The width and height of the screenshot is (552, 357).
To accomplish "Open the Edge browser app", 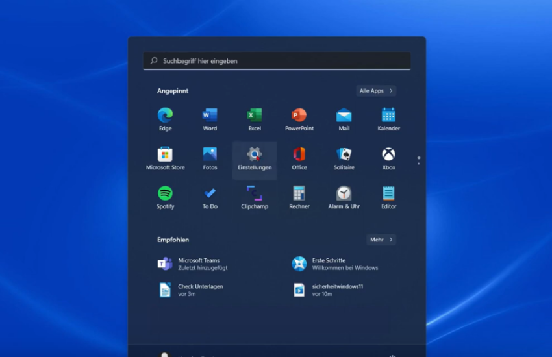I will [x=165, y=119].
